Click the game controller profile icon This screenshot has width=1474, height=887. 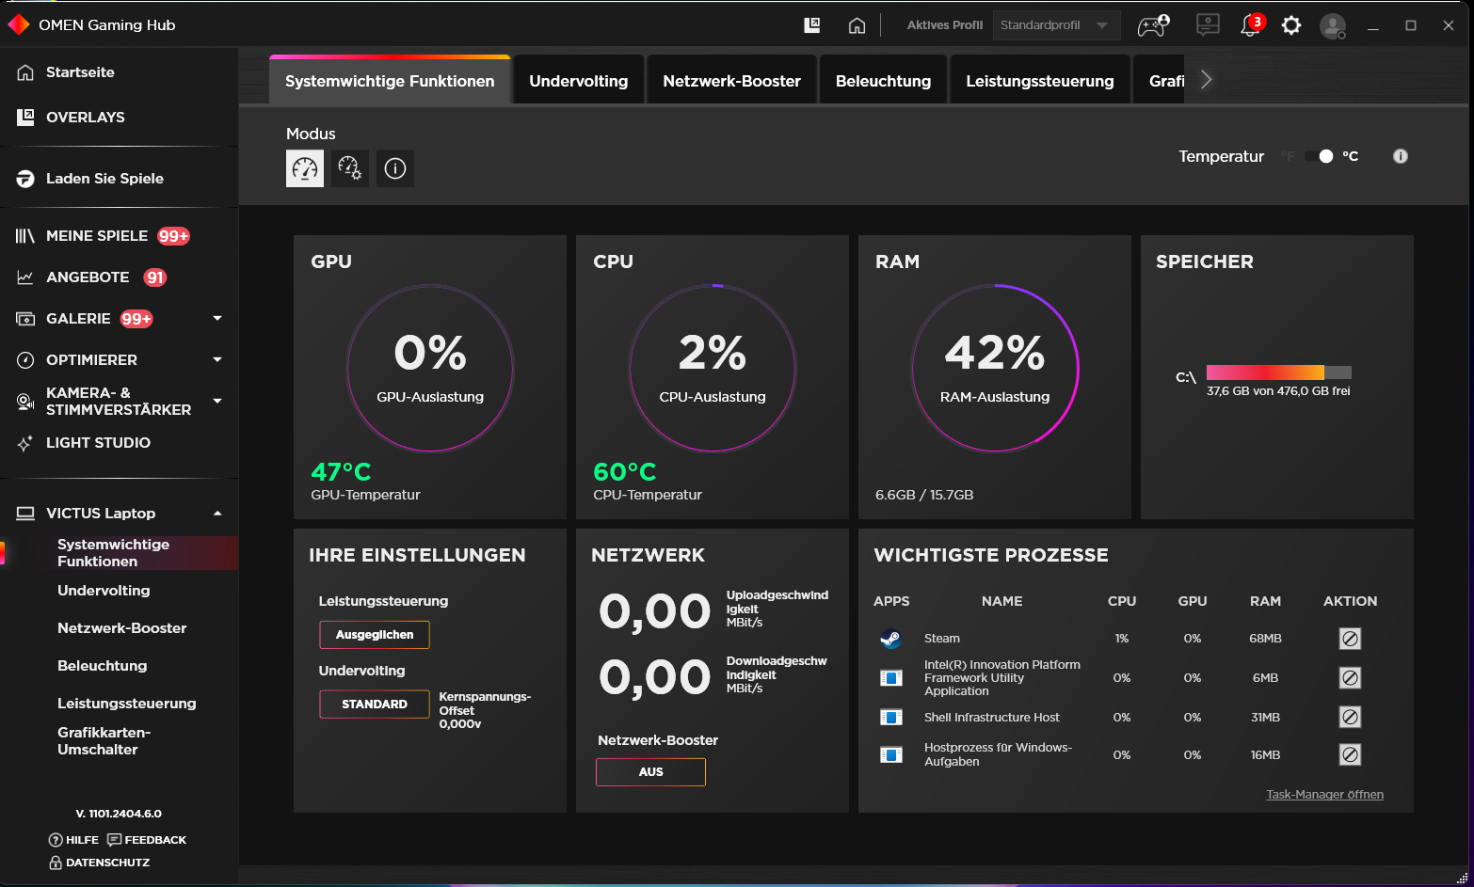pyautogui.click(x=1153, y=25)
